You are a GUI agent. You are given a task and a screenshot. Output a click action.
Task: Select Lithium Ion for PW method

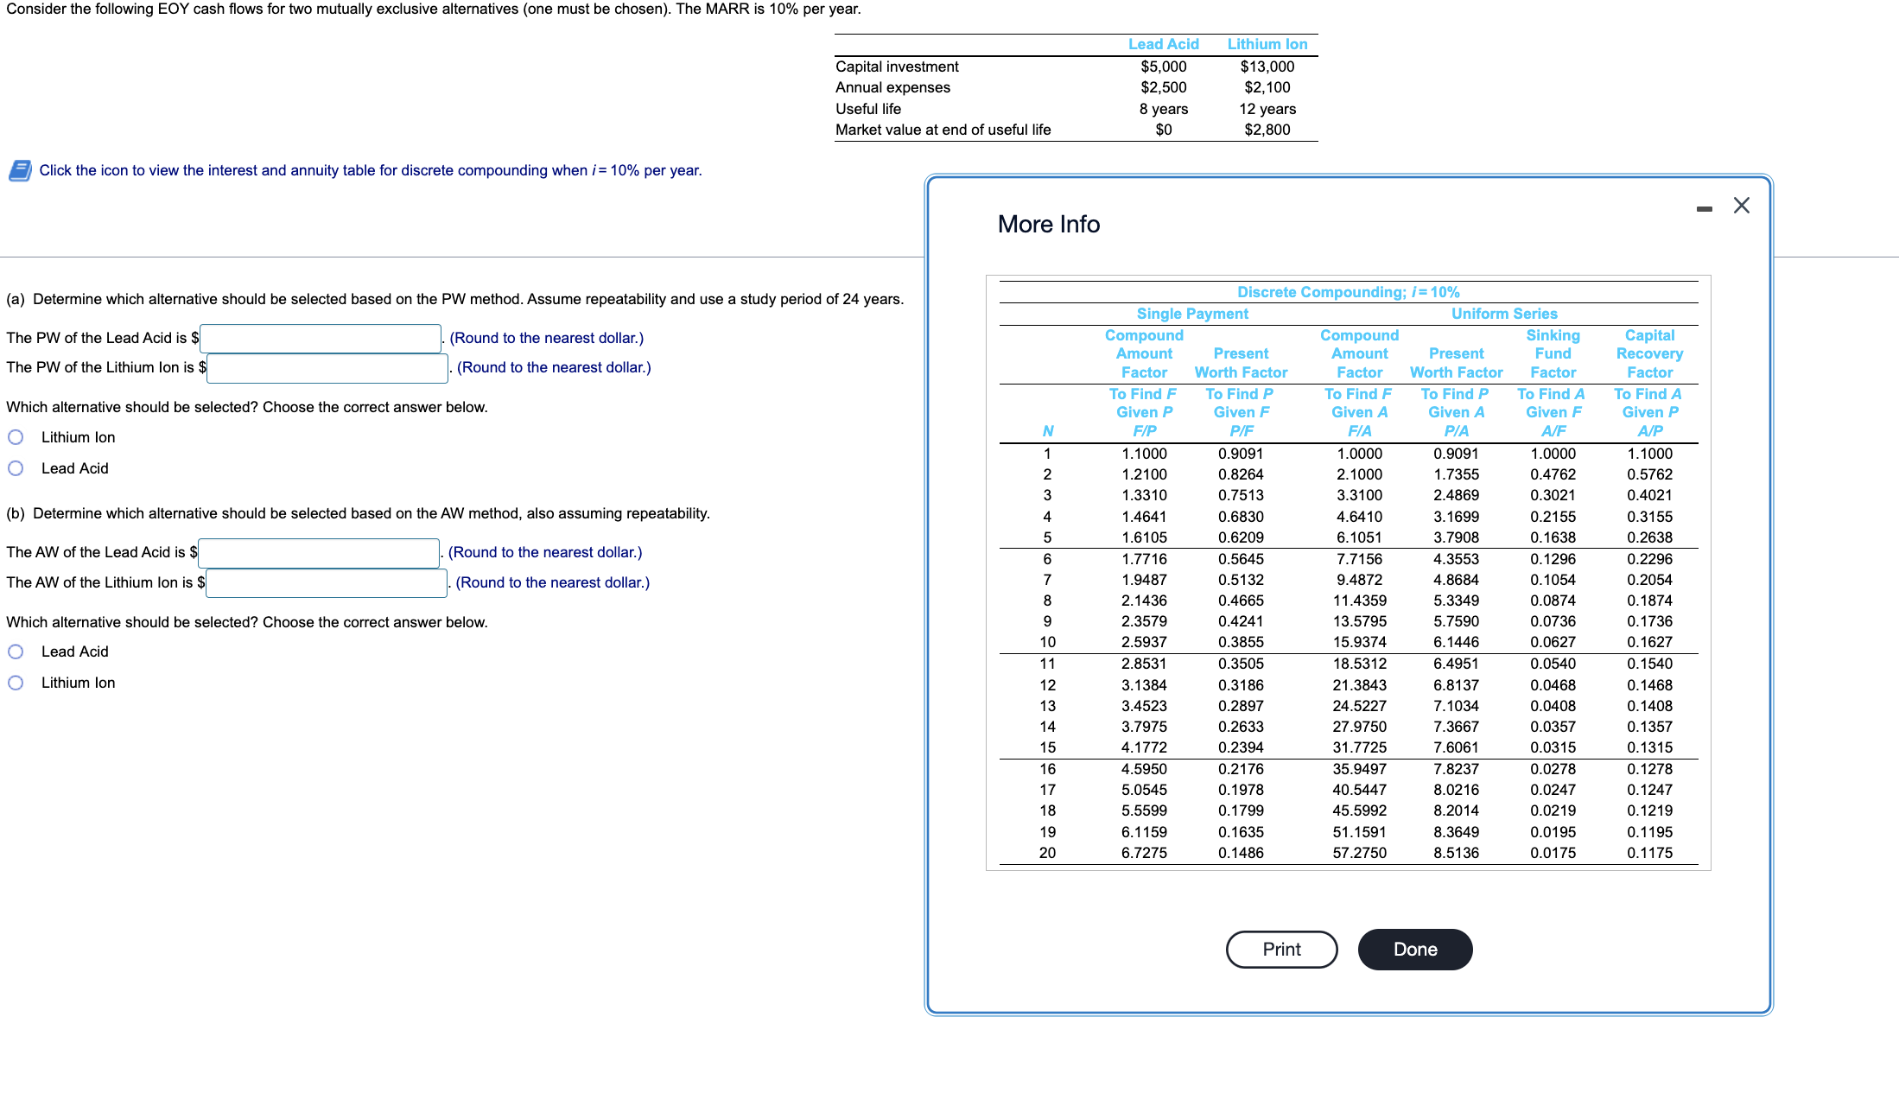(x=16, y=437)
